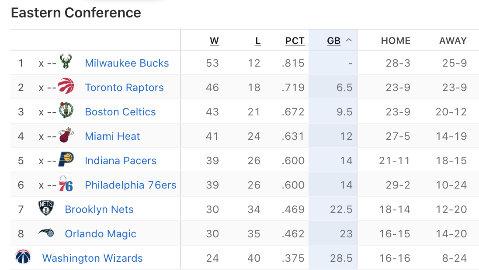Sort standings by the L column
The image size is (479, 270).
click(x=258, y=41)
